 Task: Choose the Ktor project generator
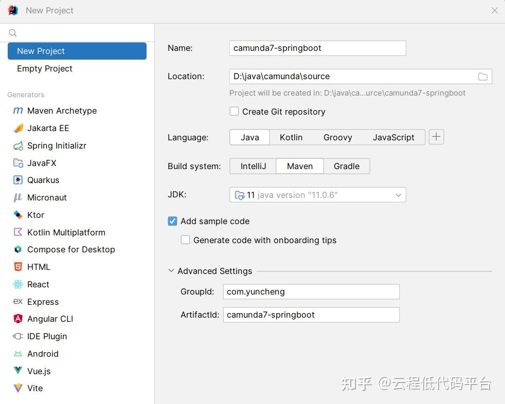click(35, 215)
